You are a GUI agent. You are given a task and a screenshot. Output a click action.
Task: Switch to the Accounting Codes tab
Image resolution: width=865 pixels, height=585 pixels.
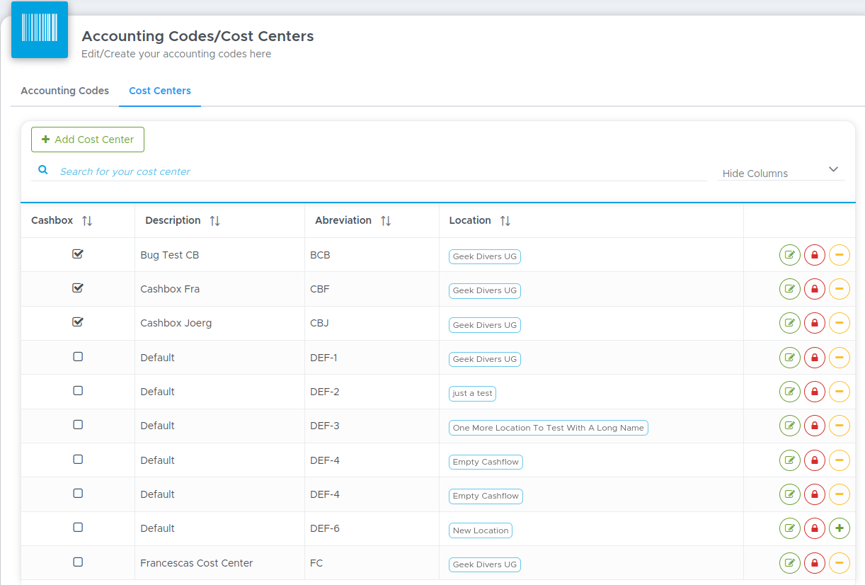click(x=65, y=91)
